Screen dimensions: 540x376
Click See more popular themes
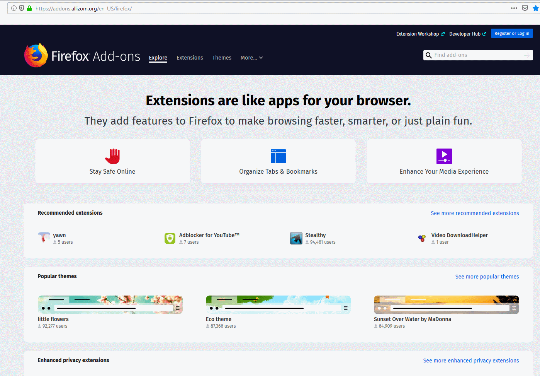(x=487, y=277)
